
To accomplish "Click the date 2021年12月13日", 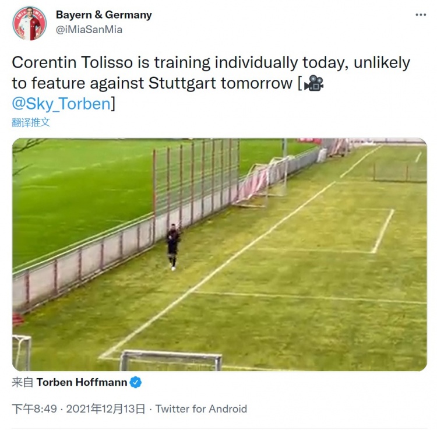I will 105,409.
